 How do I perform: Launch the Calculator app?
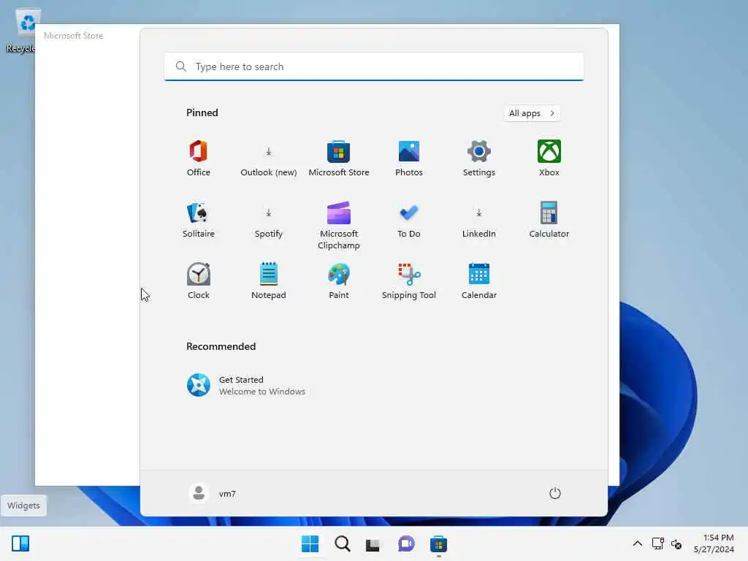click(549, 220)
